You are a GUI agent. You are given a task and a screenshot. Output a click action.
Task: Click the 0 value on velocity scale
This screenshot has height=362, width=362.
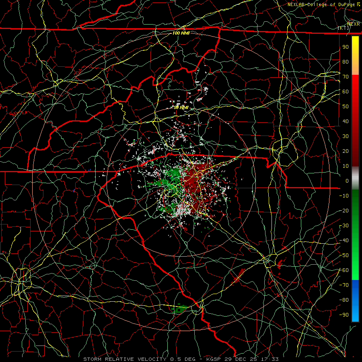(347, 181)
